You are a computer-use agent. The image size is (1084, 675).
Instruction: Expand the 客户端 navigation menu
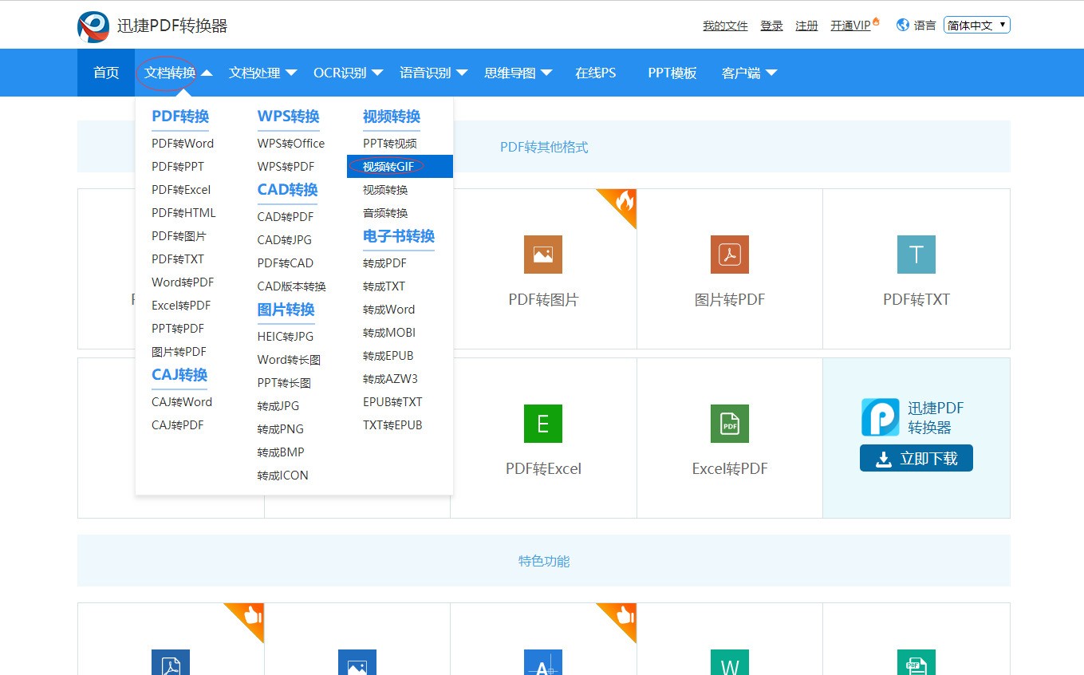point(749,73)
